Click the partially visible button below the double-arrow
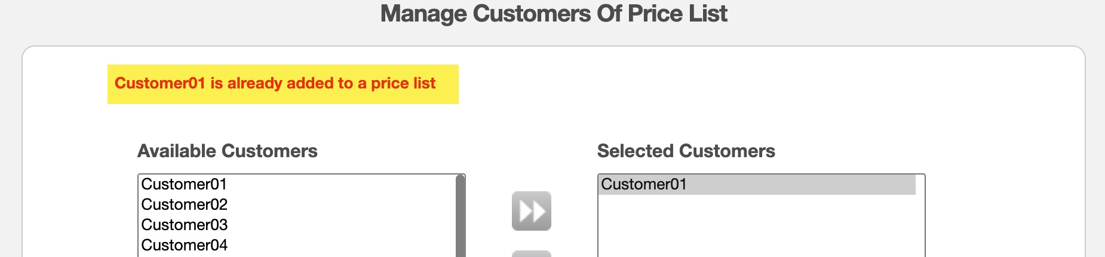This screenshot has width=1105, height=257. 531,254
